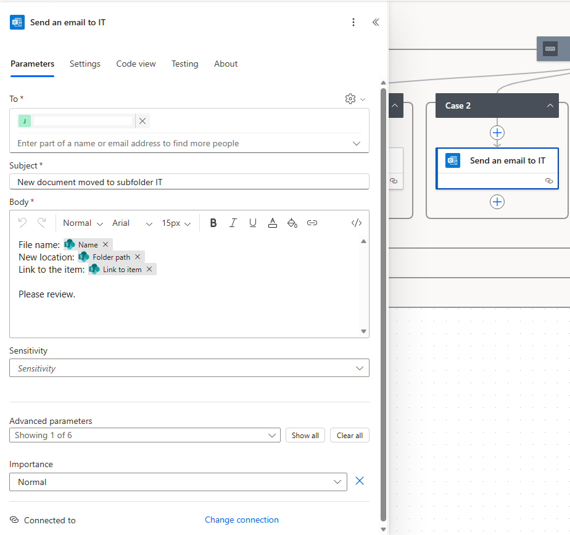Remove the Importance parameter with blue X
This screenshot has width=570, height=535.
pos(359,481)
